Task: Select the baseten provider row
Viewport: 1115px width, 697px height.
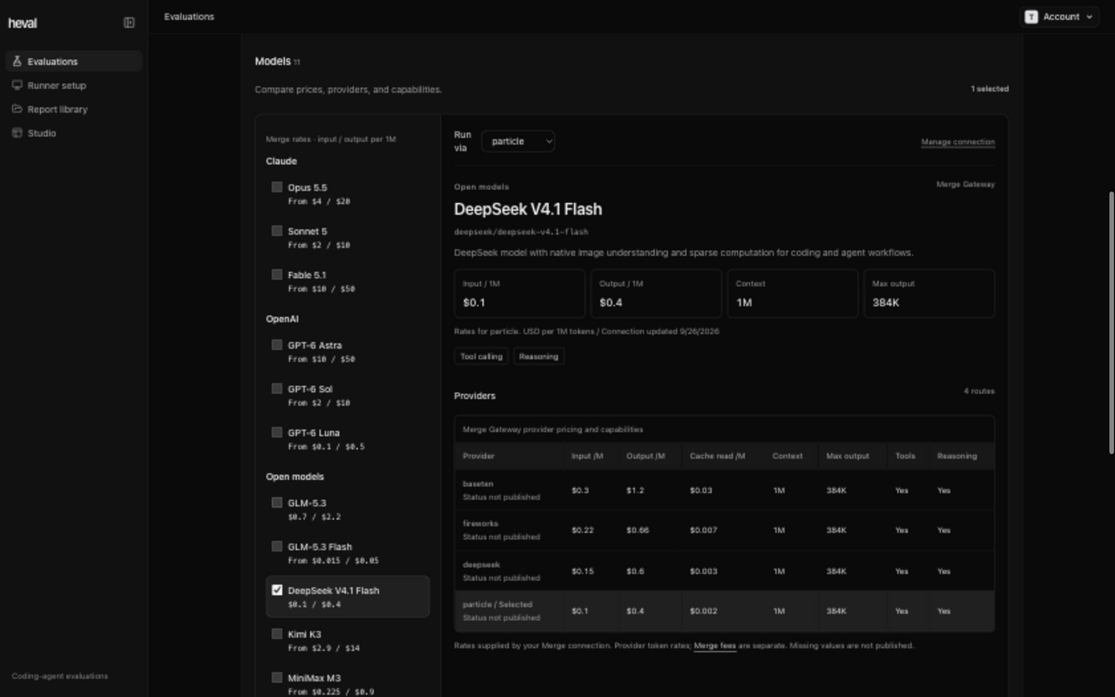Action: tap(724, 491)
